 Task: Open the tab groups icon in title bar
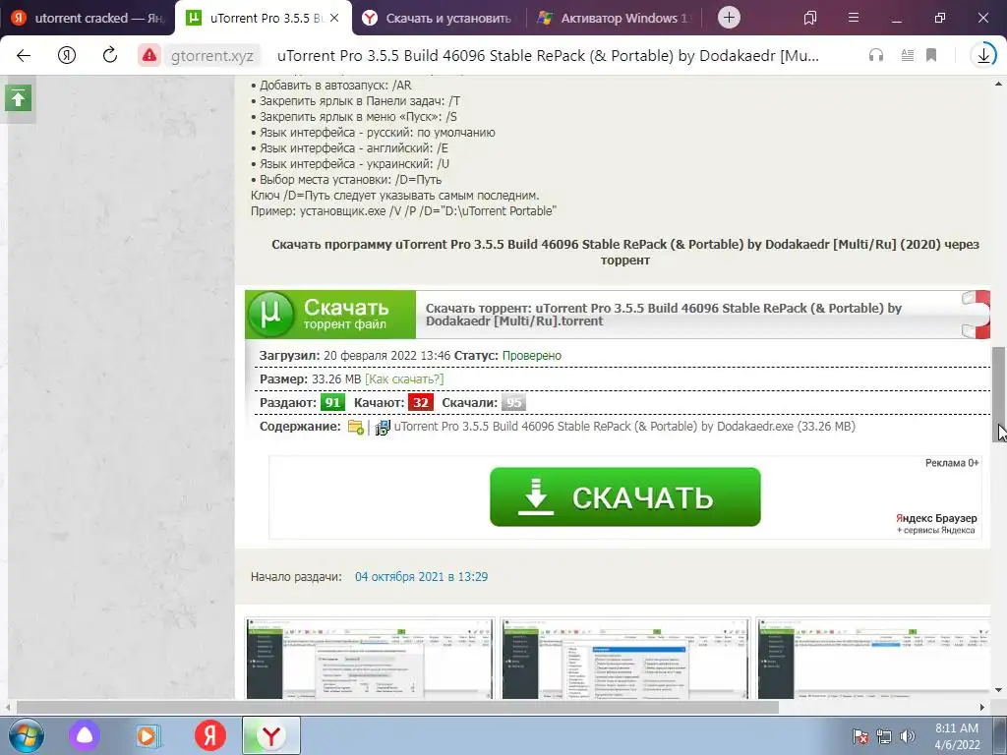click(810, 18)
